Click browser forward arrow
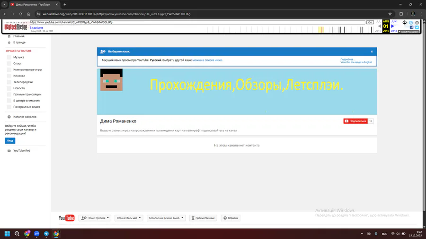Image resolution: width=426 pixels, height=239 pixels. (x=13, y=14)
